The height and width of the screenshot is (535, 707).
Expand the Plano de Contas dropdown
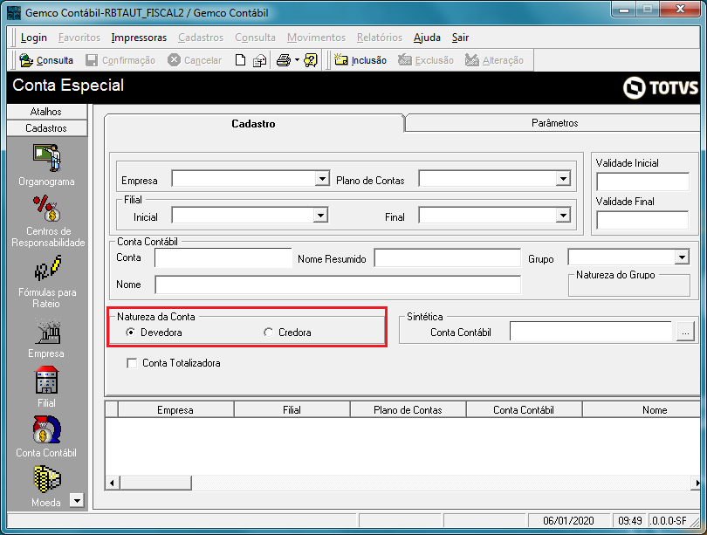coord(563,179)
